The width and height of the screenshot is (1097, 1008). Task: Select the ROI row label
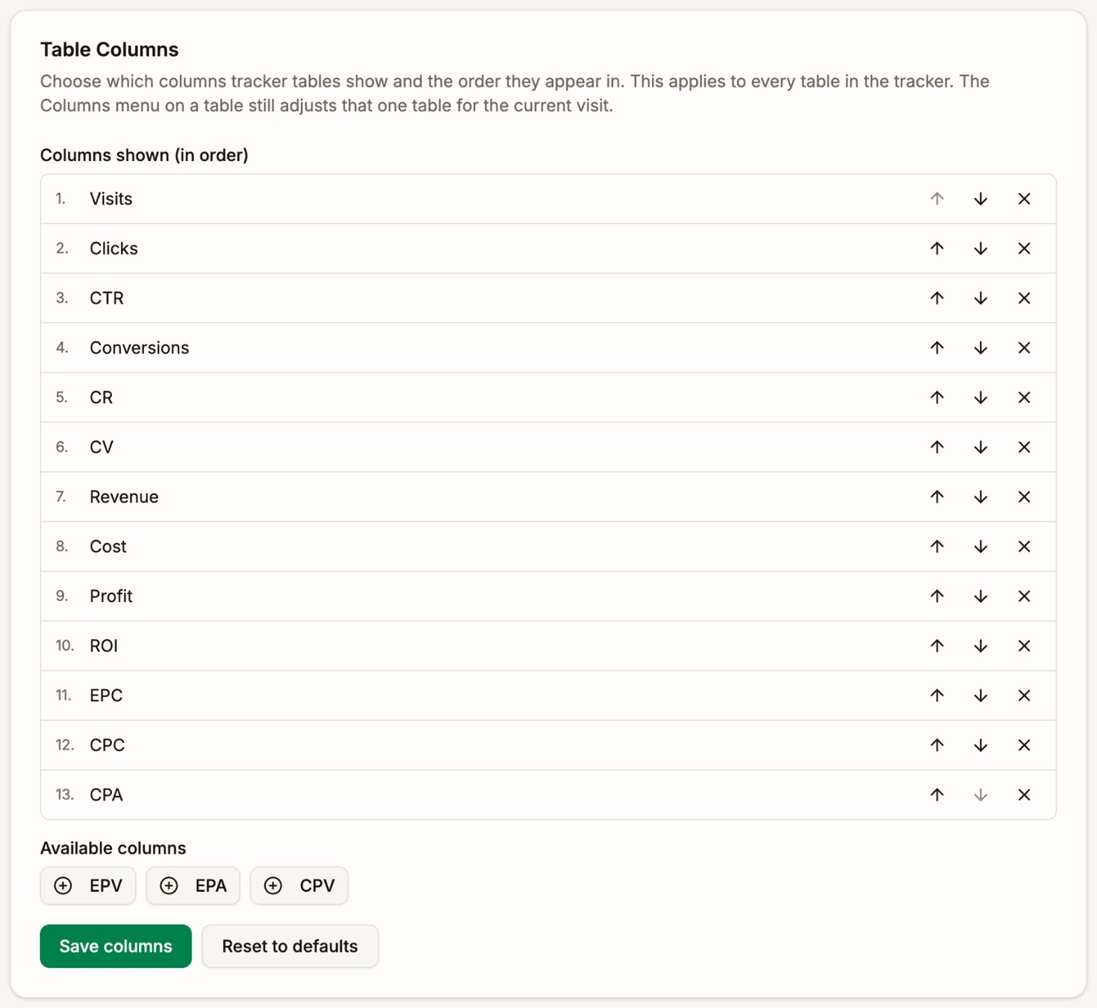pos(103,646)
